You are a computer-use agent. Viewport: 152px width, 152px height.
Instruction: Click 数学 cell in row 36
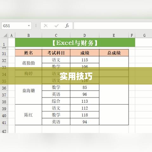(56, 87)
